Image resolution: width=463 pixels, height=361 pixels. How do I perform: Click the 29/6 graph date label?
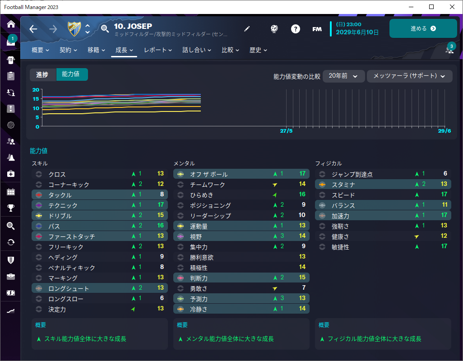pos(444,131)
